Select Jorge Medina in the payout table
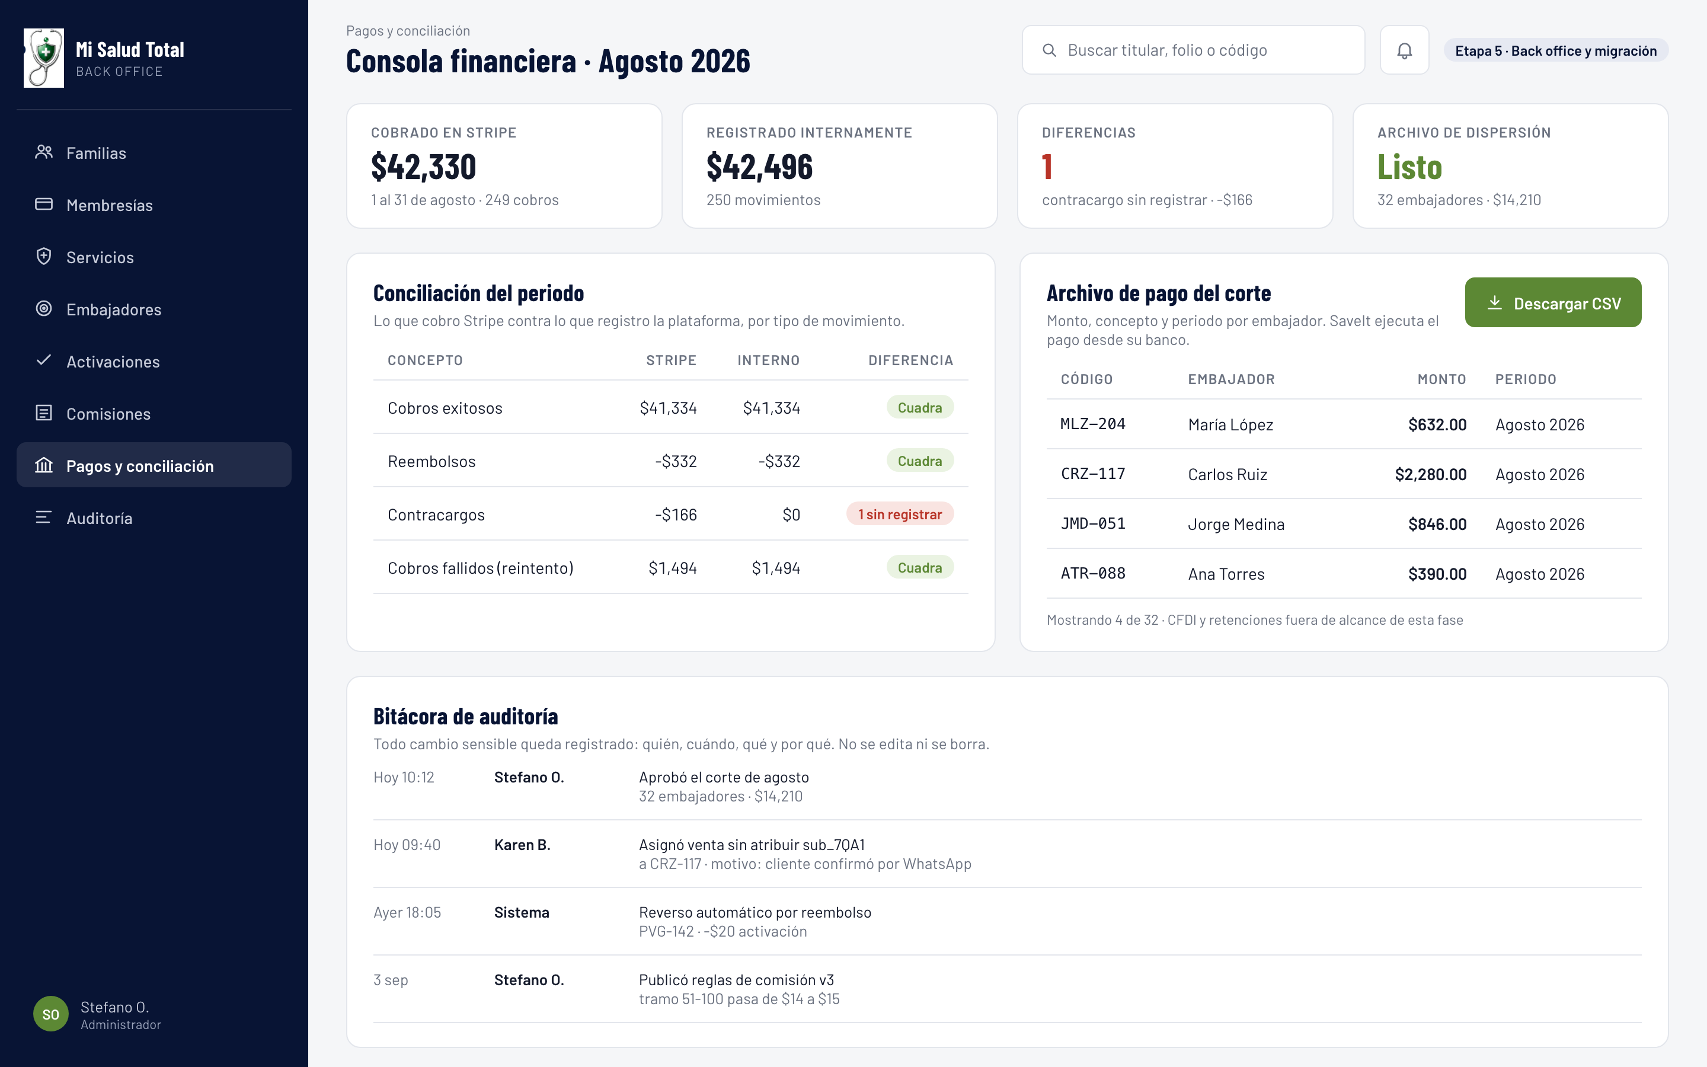Viewport: 1707px width, 1067px height. 1236,525
